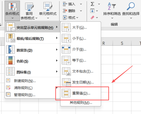Open 图标集(I) icon sets submenu
The height and width of the screenshot is (114, 141).
33,72
